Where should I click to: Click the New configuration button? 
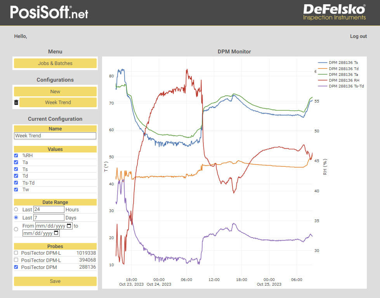coord(55,91)
